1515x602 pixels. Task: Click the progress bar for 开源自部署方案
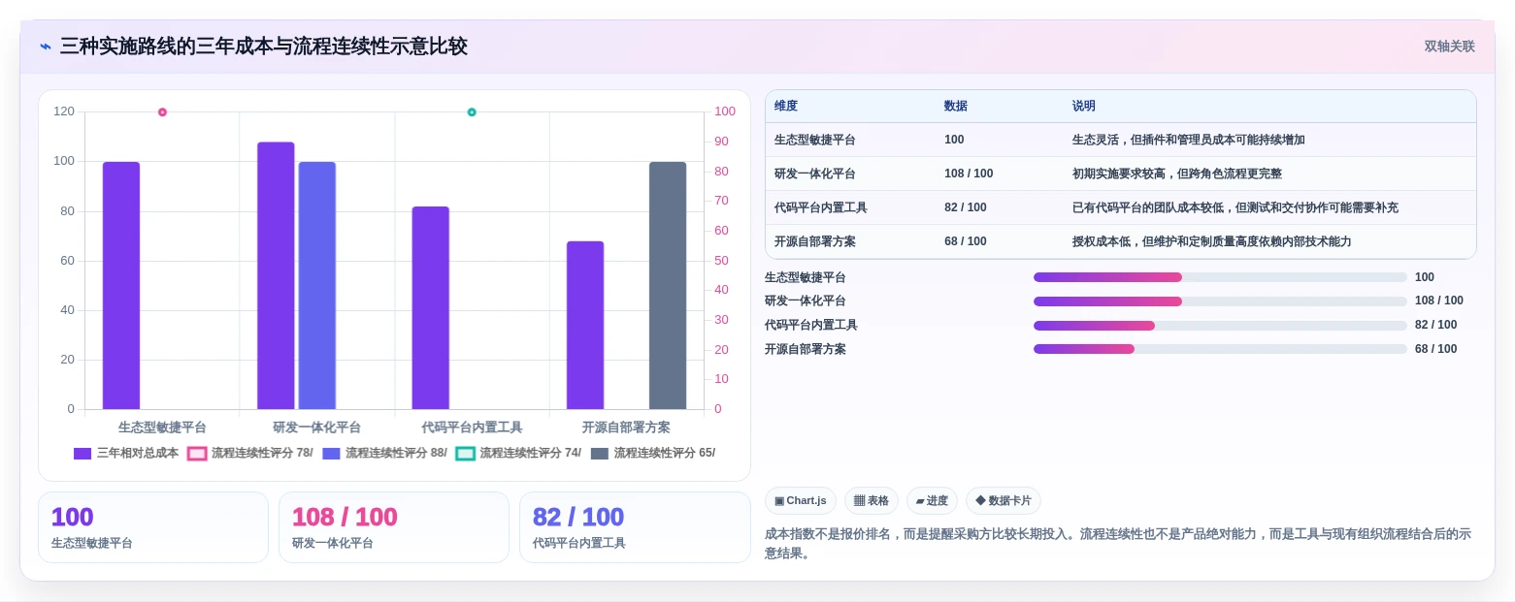1220,349
